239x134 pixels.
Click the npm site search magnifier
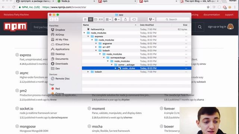tap(200, 27)
